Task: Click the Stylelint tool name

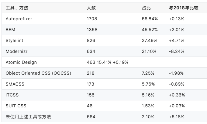Action: pos(14,41)
